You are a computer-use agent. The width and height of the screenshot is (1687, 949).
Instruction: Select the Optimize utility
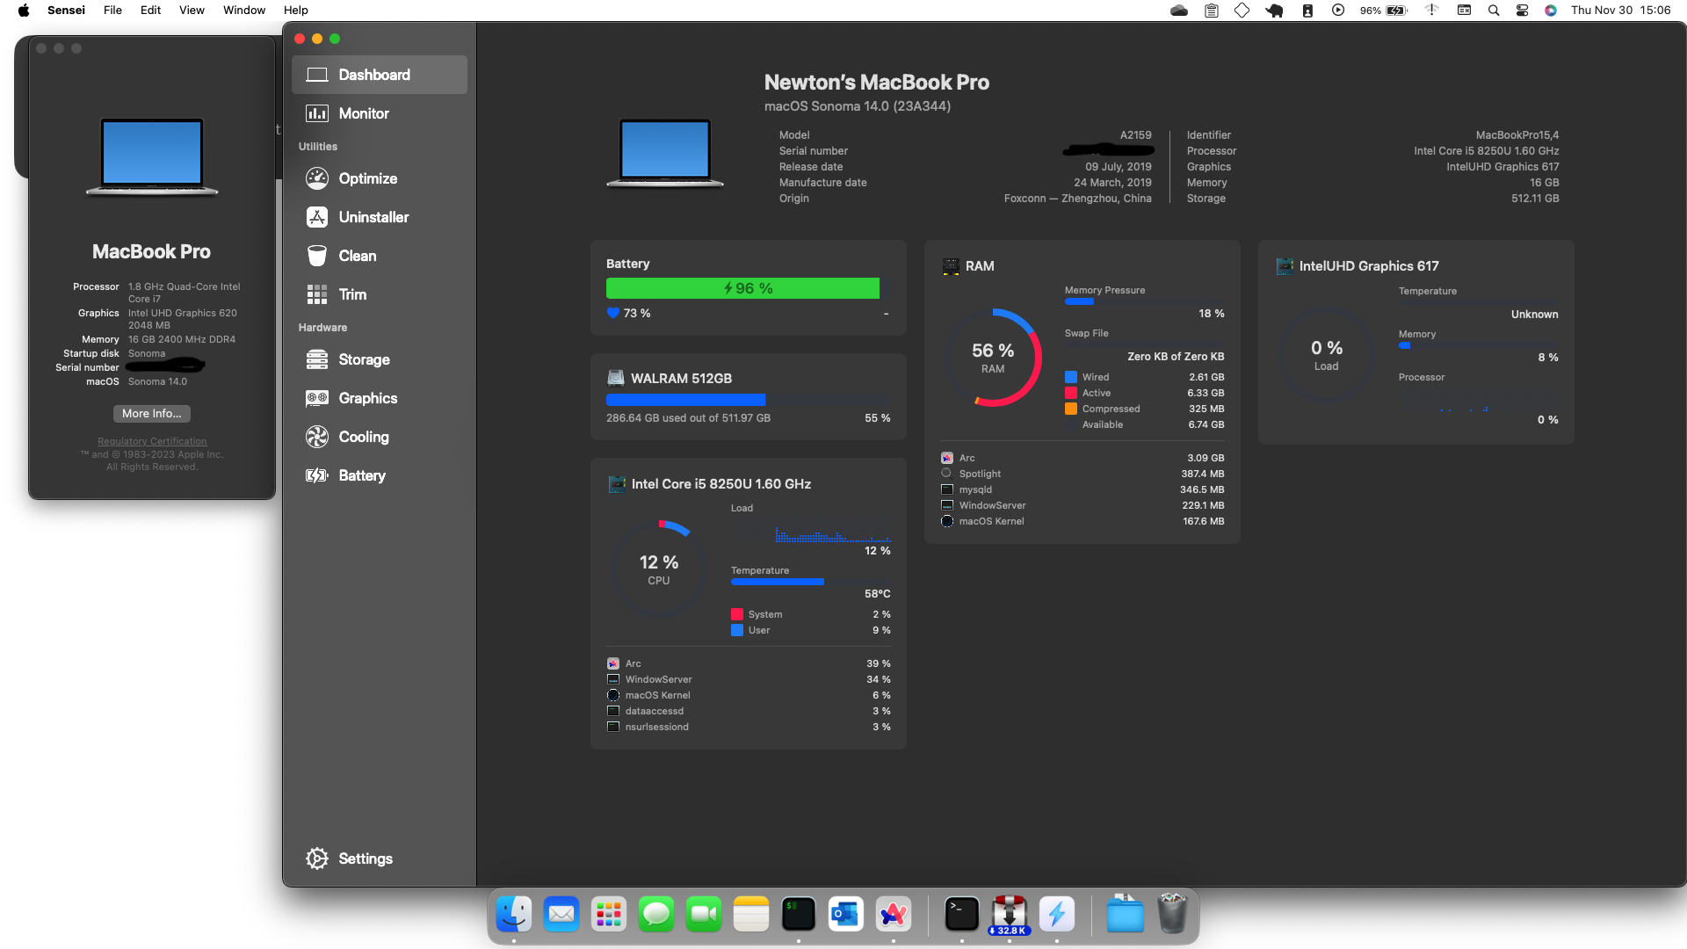click(x=367, y=178)
